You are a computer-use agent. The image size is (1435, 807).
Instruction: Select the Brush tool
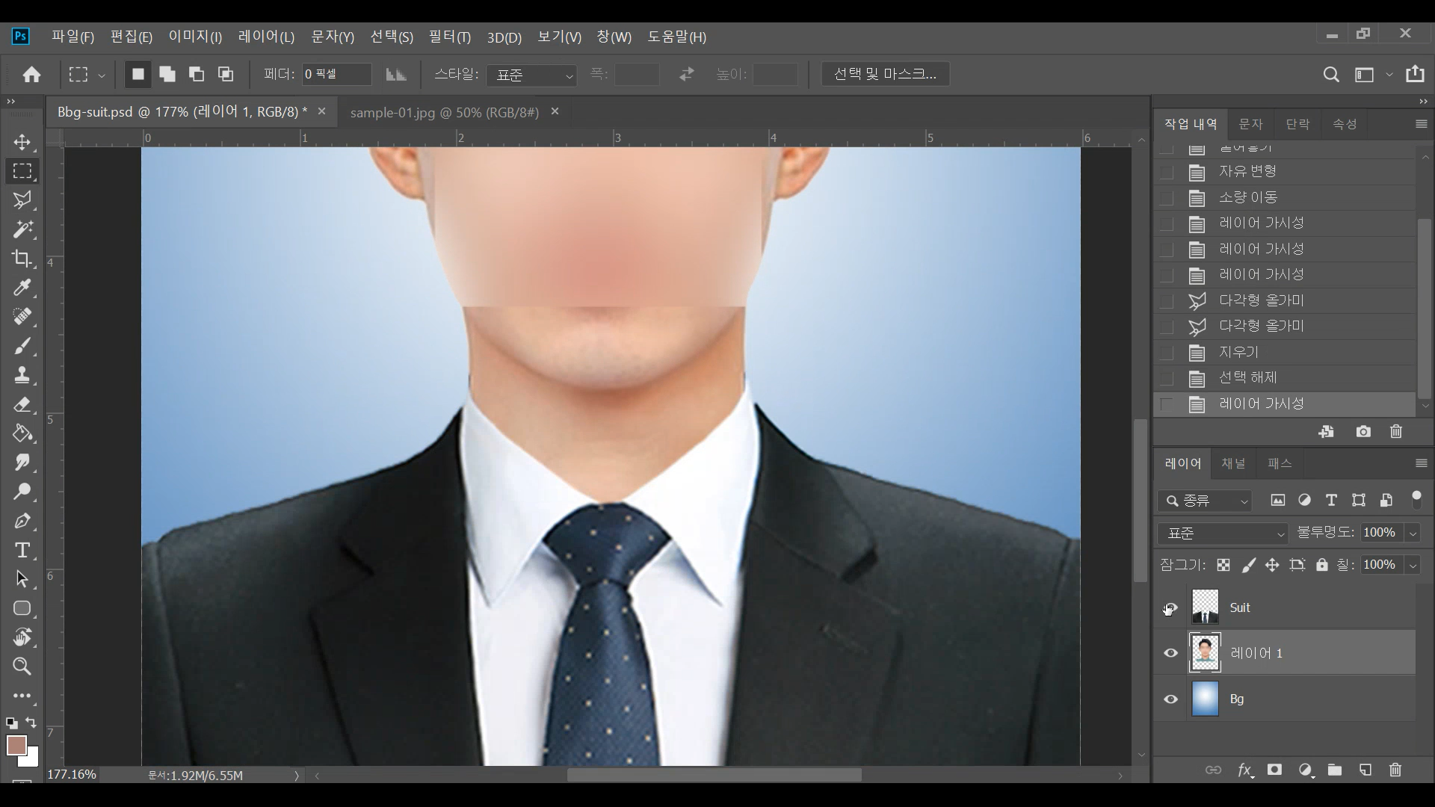22,346
